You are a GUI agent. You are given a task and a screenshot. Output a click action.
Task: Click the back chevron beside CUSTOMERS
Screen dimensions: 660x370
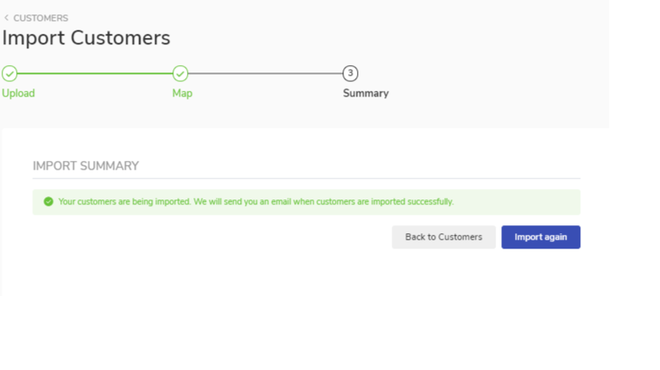pyautogui.click(x=6, y=18)
